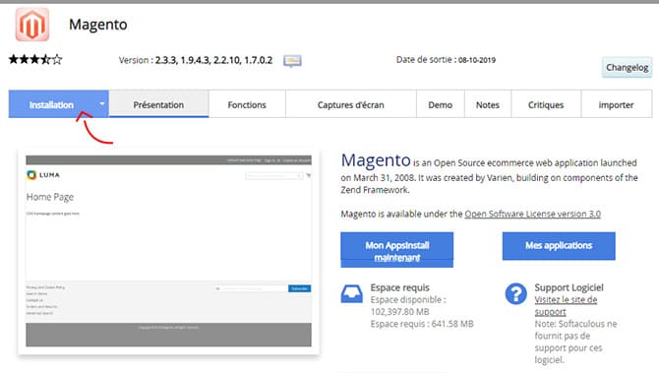Image resolution: width=659 pixels, height=373 pixels.
Task: Click the Magento page title text
Action: click(98, 25)
